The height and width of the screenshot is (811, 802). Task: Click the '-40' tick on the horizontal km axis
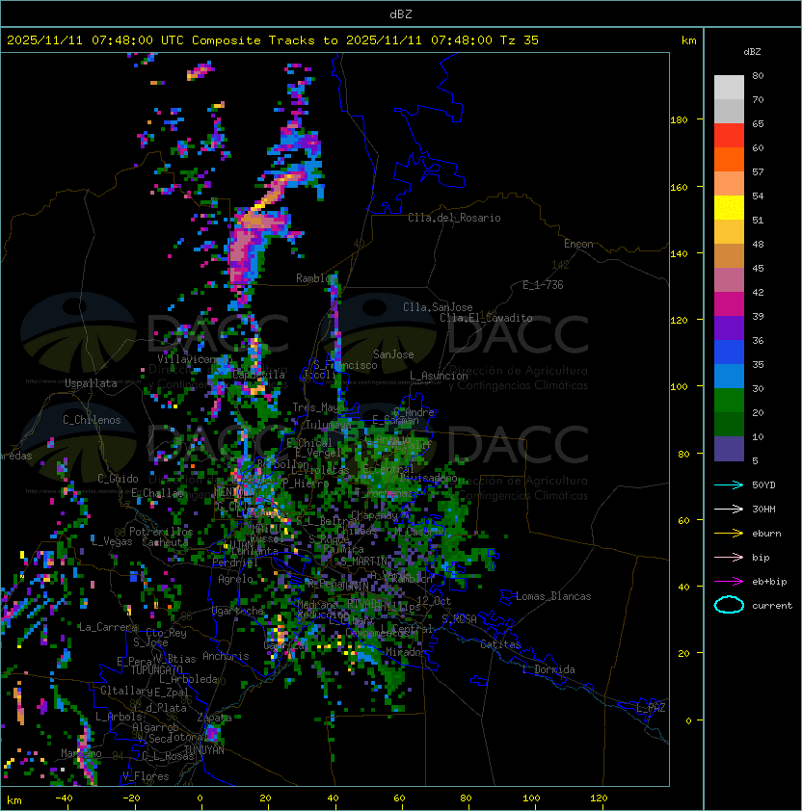point(64,798)
